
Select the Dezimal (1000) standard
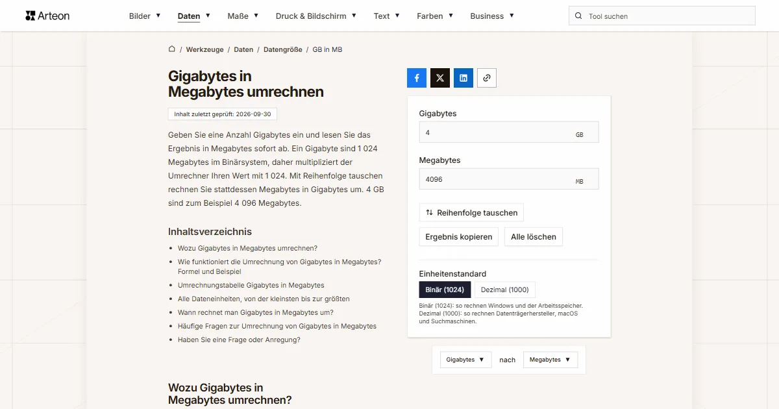pyautogui.click(x=505, y=290)
